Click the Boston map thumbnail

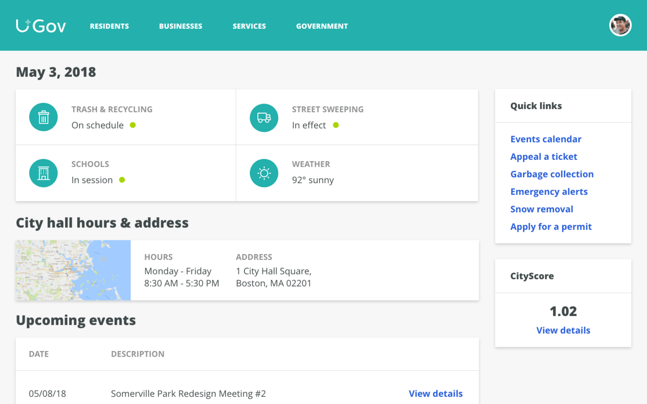point(73,270)
